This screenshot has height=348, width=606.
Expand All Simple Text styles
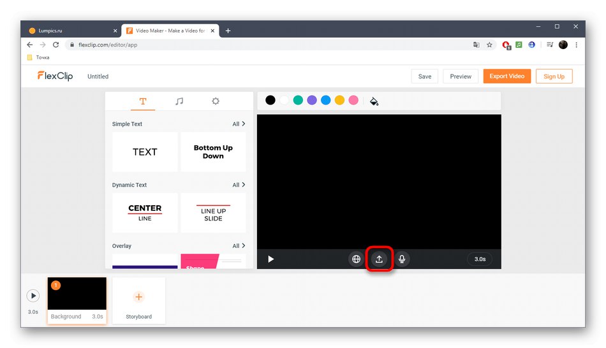(239, 124)
